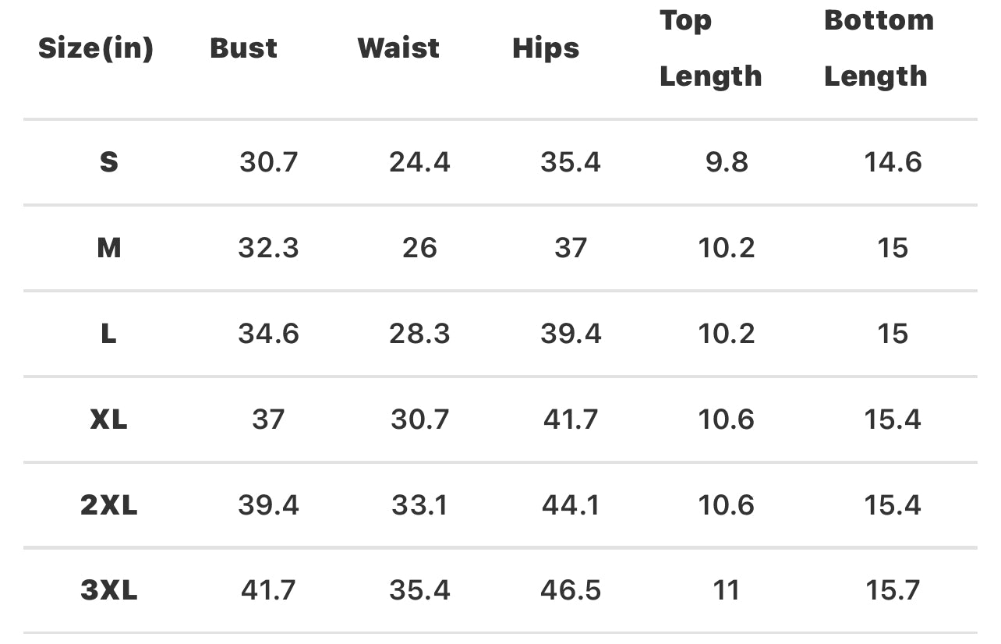
Task: Click the Size(in) column header
Action: pyautogui.click(x=96, y=48)
